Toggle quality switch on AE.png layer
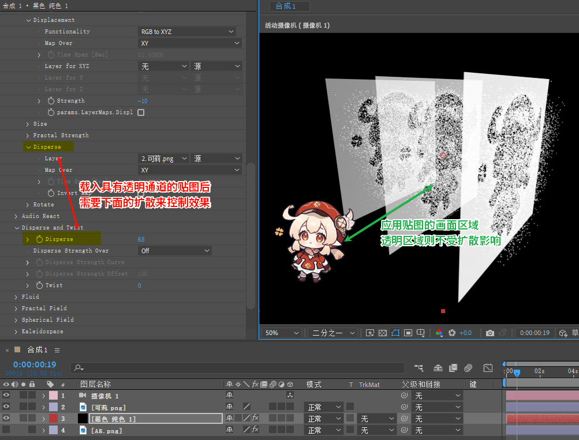Screen dimensions: 579x440 tap(246, 430)
